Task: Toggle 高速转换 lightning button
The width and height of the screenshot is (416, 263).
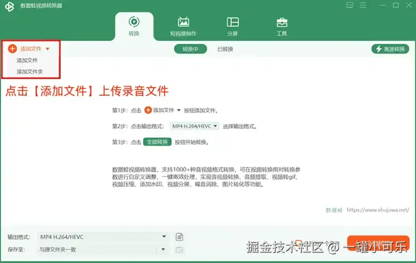Action: coord(390,49)
